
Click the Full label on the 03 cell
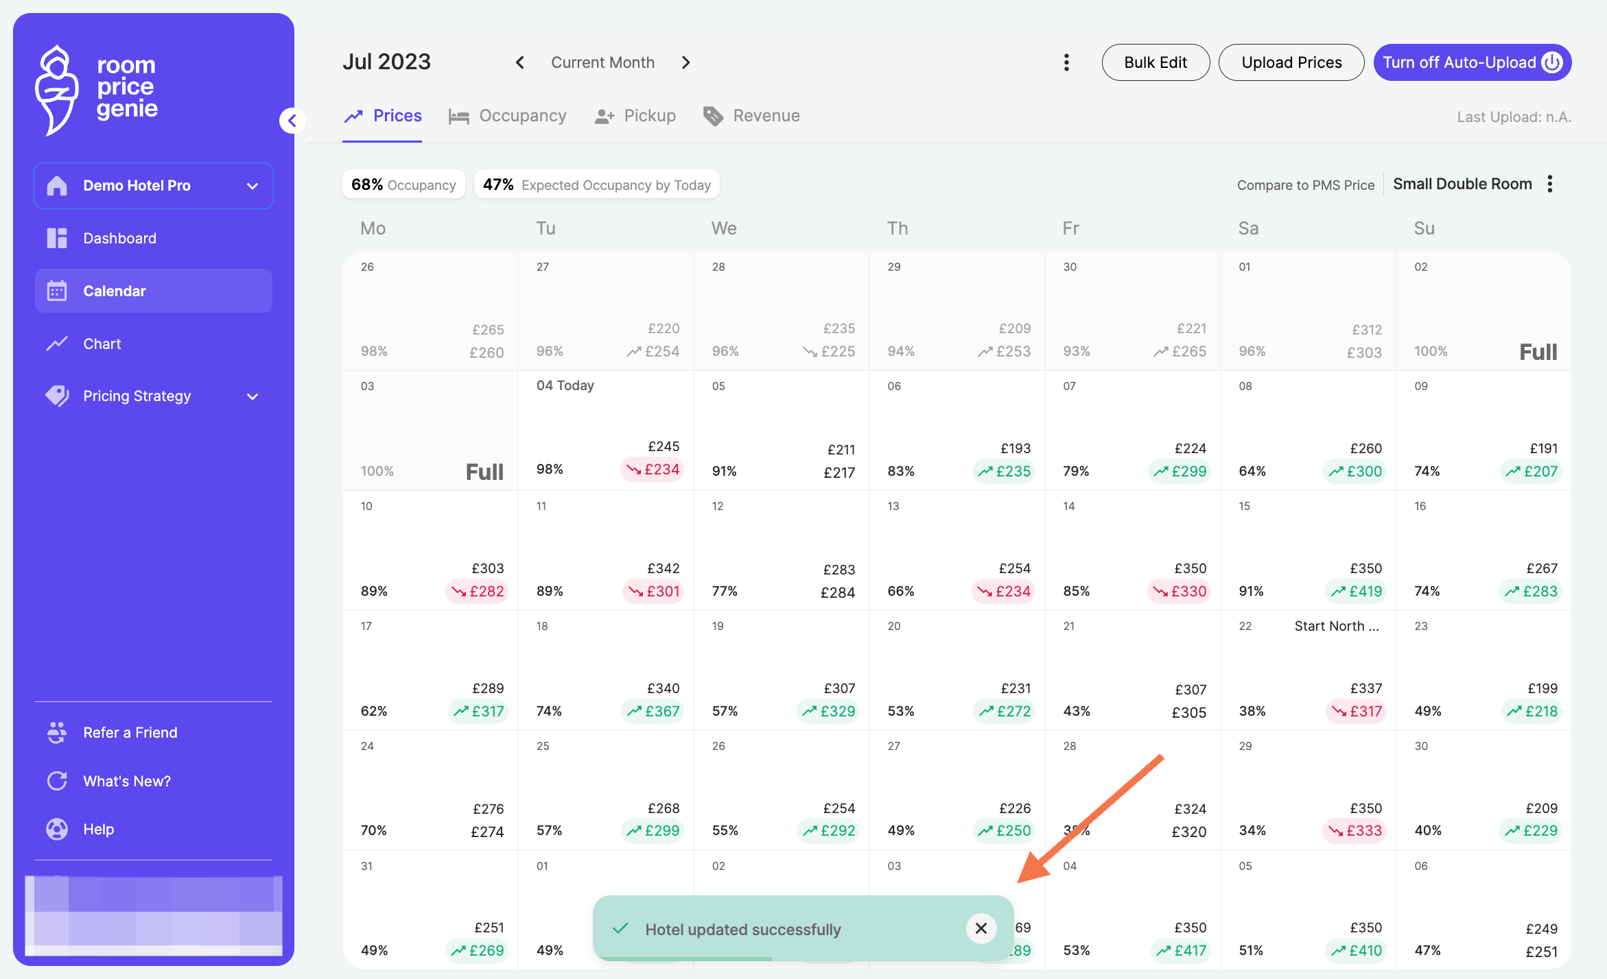pyautogui.click(x=484, y=472)
